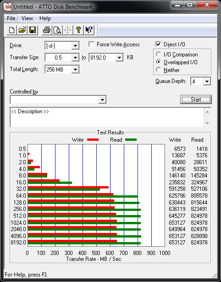Start the benchmark with Start button
Screen dimensions: 221x282
click(196, 100)
